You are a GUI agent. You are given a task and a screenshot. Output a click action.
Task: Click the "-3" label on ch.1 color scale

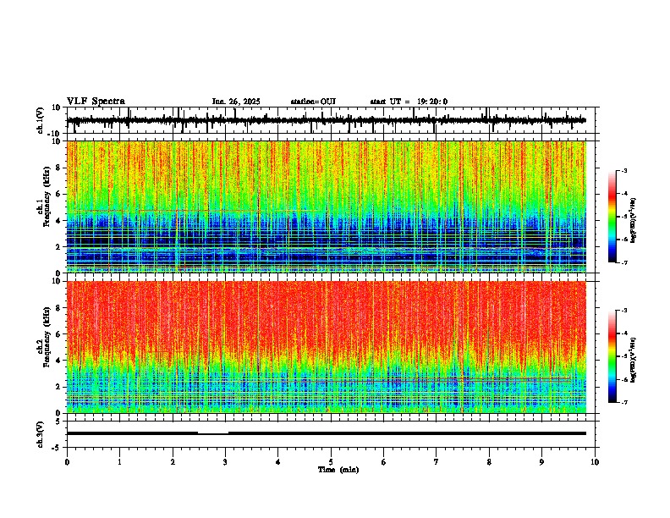623,170
